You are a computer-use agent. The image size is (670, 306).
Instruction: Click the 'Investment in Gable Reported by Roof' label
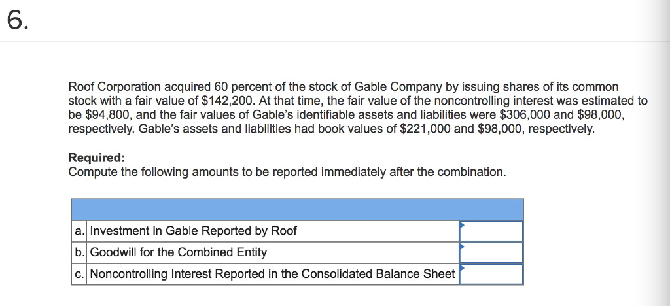click(193, 231)
